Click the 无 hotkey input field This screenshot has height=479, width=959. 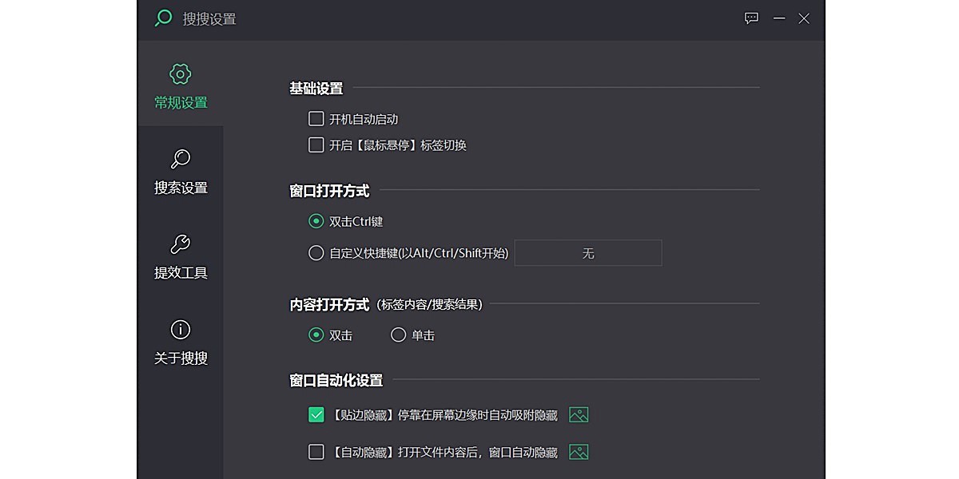pos(588,252)
